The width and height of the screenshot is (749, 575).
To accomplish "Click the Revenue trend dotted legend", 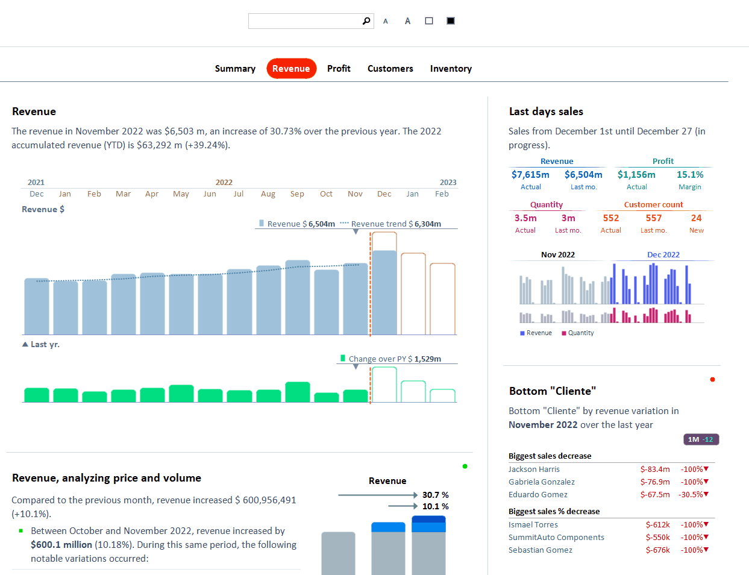I will click(x=344, y=223).
